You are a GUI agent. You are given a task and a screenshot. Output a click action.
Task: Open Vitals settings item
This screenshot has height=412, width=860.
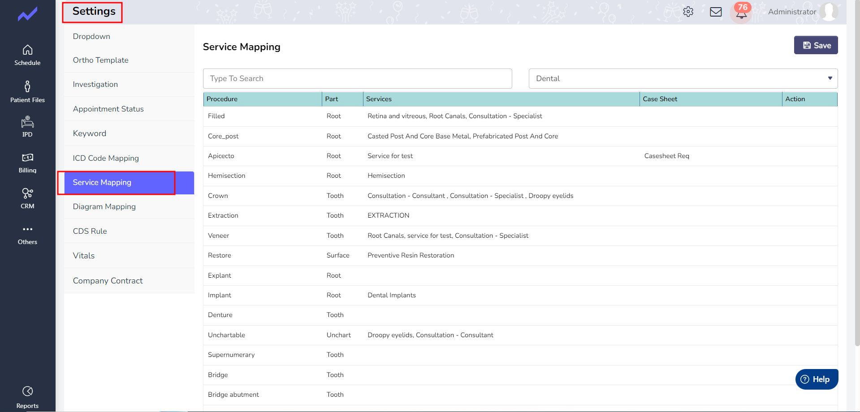click(x=129, y=256)
